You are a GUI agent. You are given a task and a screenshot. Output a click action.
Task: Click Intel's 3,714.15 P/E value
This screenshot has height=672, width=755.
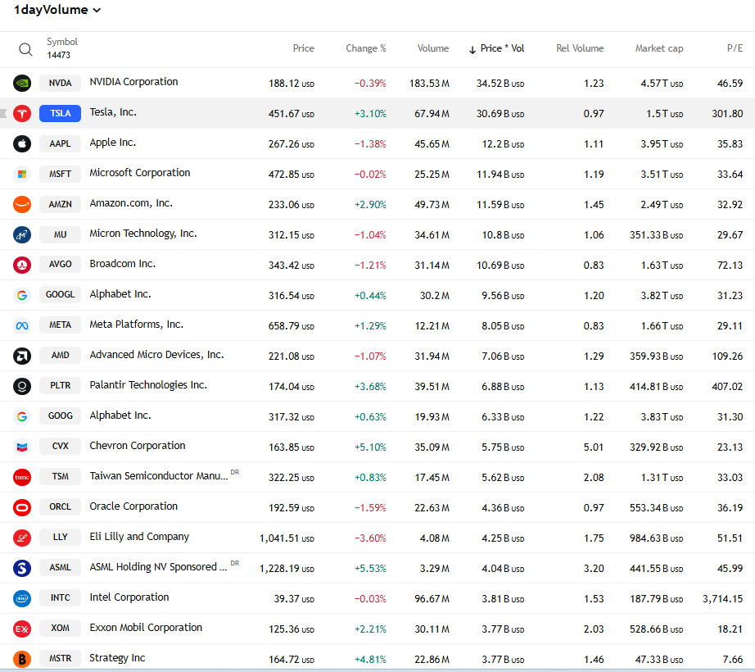[723, 599]
